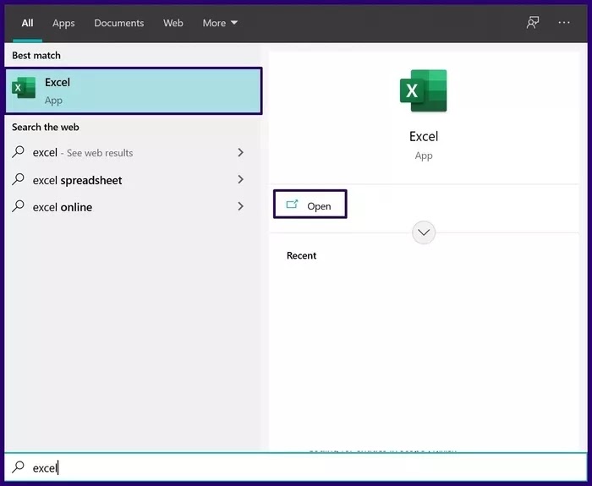592x486 pixels.
Task: Click the 'Excel' title in preview pane
Action: (x=424, y=136)
